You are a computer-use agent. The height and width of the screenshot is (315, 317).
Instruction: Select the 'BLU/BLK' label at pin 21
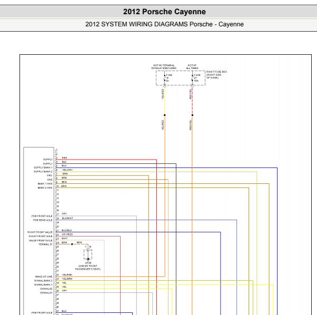point(67,230)
